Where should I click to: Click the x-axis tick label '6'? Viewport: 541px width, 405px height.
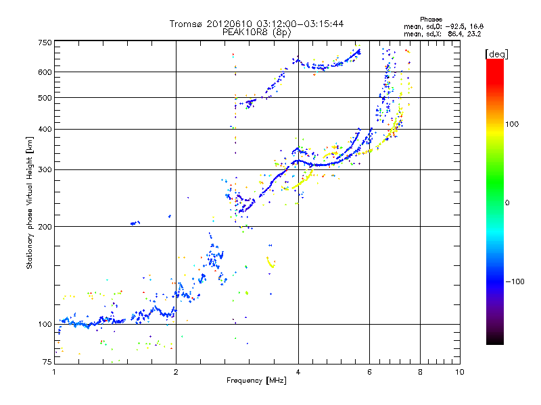pyautogui.click(x=369, y=372)
